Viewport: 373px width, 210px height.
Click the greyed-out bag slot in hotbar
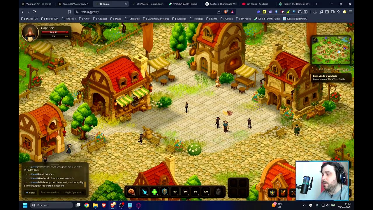[218, 192]
